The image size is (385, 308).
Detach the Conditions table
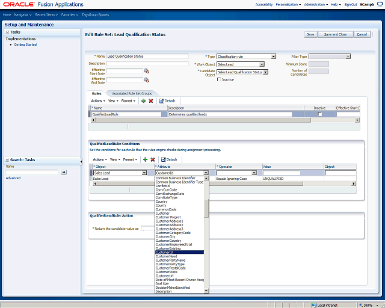(169, 159)
